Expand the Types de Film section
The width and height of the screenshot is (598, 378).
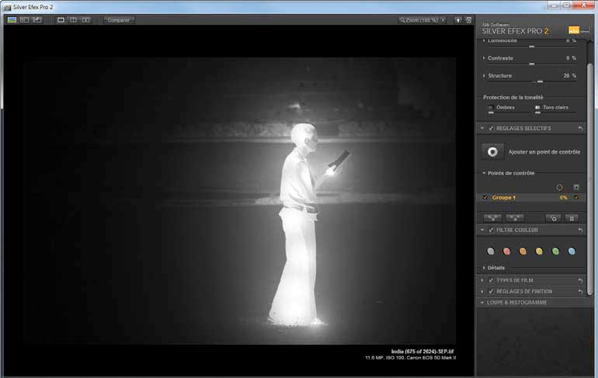click(x=482, y=280)
